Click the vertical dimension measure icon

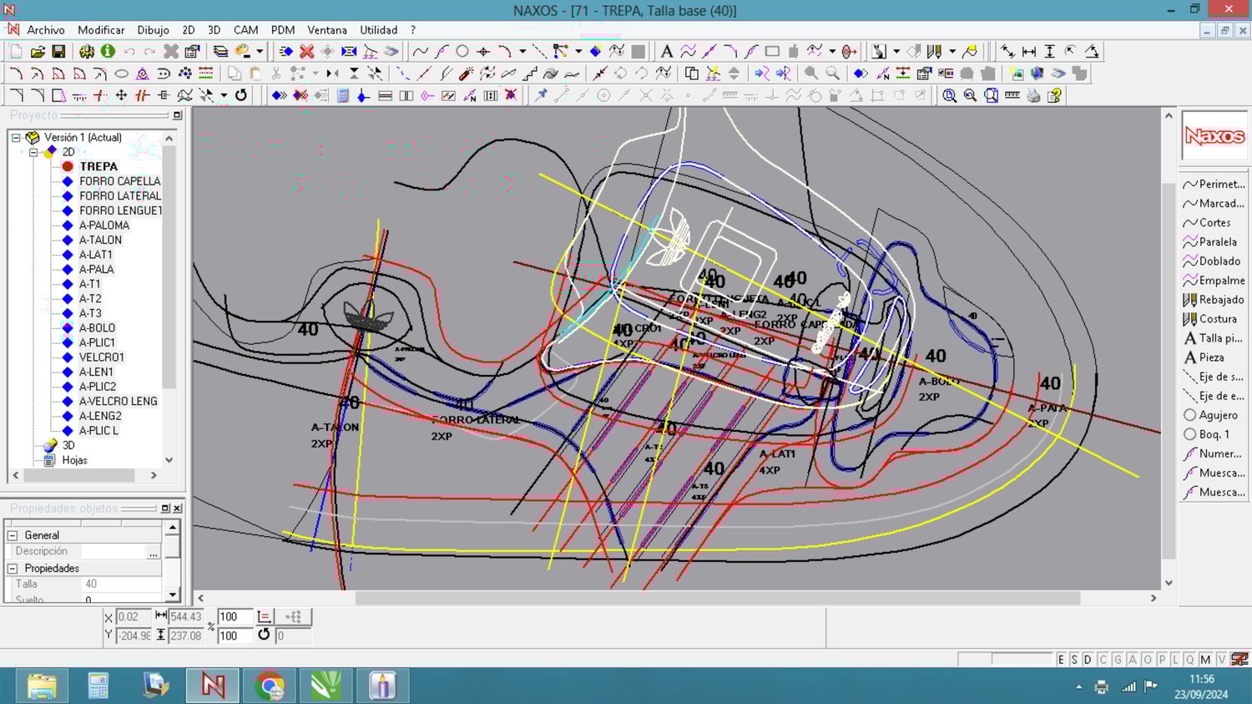tap(1049, 51)
